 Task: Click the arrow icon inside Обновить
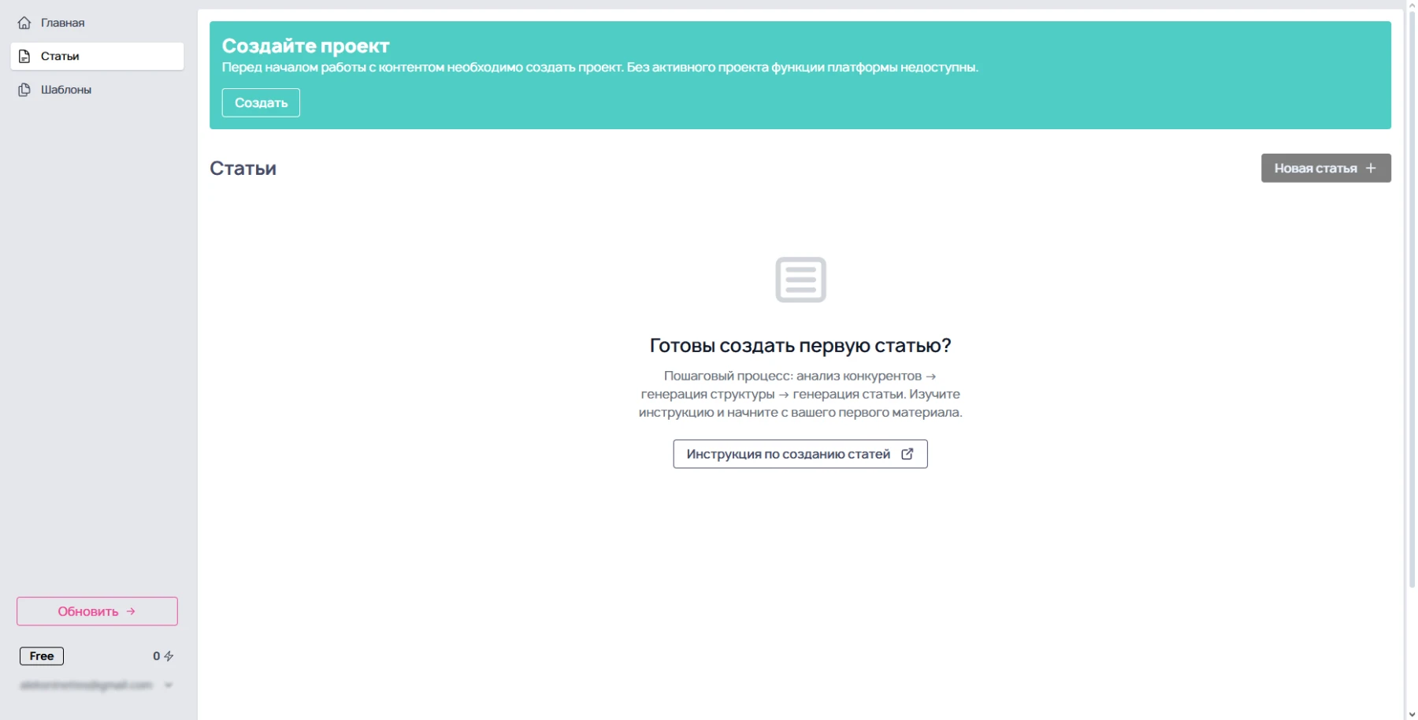130,611
